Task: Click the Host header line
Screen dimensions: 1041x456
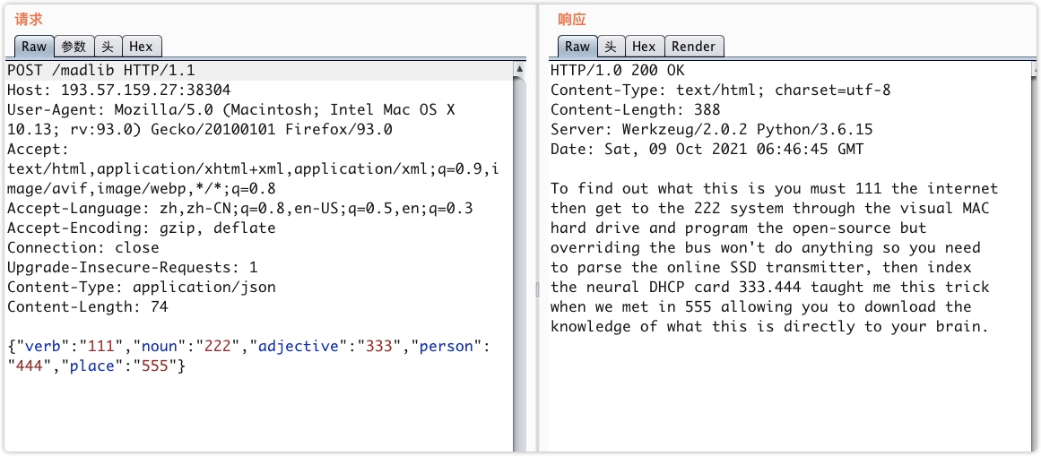Action: click(118, 90)
